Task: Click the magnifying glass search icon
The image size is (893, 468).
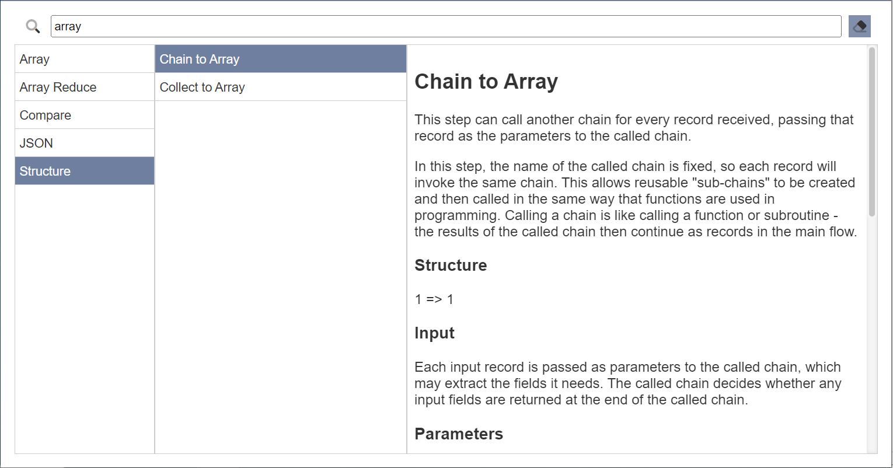Action: [33, 26]
